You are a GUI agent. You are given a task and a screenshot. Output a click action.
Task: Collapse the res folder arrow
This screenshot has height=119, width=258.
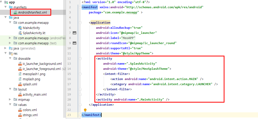5,53
